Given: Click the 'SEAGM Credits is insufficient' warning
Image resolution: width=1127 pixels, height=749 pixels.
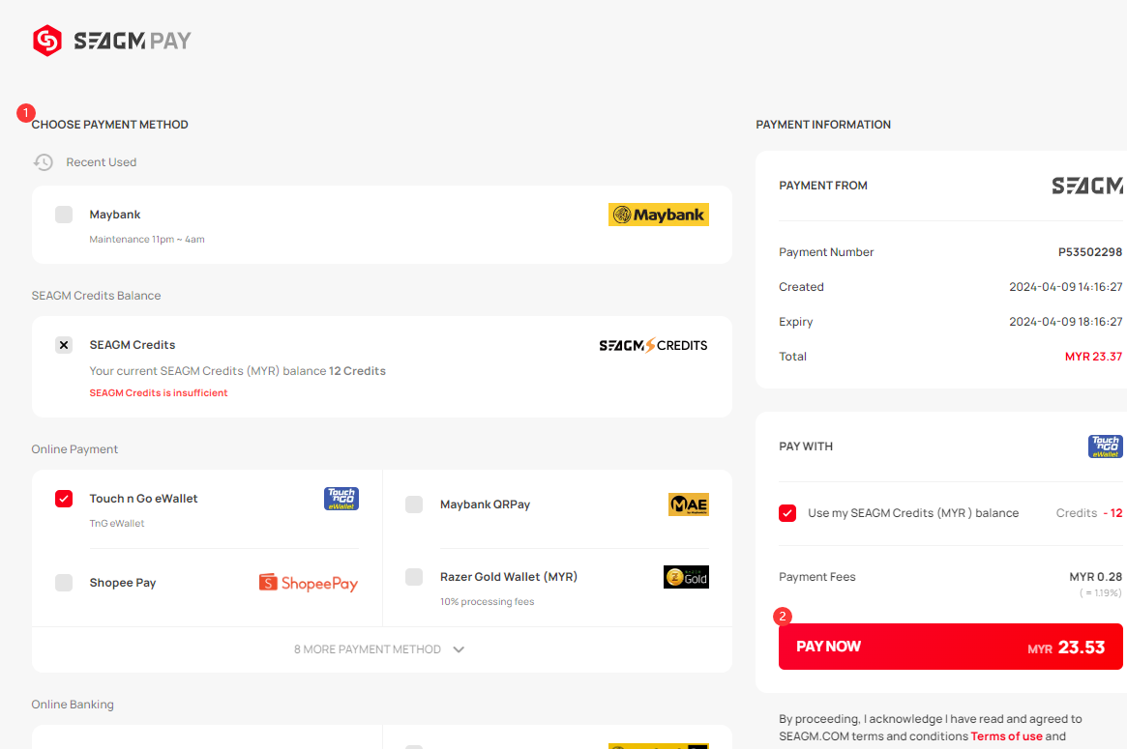Looking at the screenshot, I should (158, 392).
